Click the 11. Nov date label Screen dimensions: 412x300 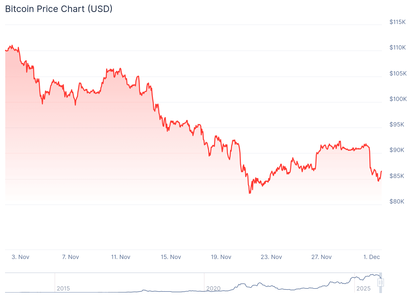click(121, 257)
